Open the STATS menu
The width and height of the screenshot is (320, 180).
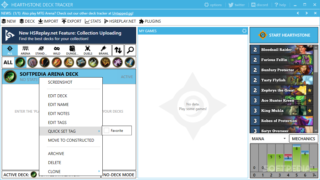(93, 21)
